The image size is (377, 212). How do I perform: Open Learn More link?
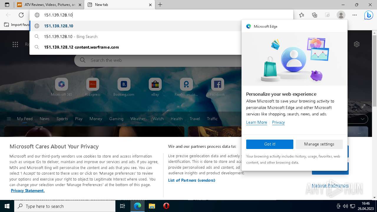[x=257, y=122]
